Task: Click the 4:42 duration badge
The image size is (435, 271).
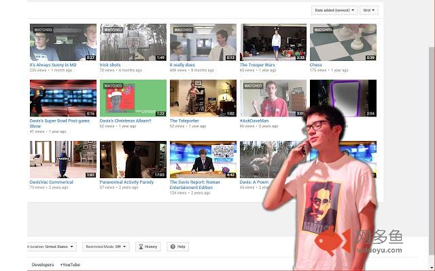Action: pos(230,175)
